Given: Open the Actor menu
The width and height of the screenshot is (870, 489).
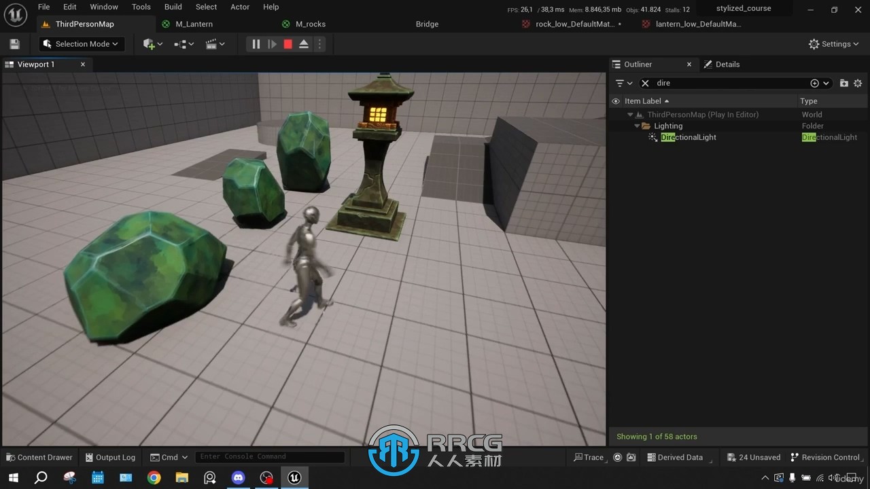Looking at the screenshot, I should (240, 7).
